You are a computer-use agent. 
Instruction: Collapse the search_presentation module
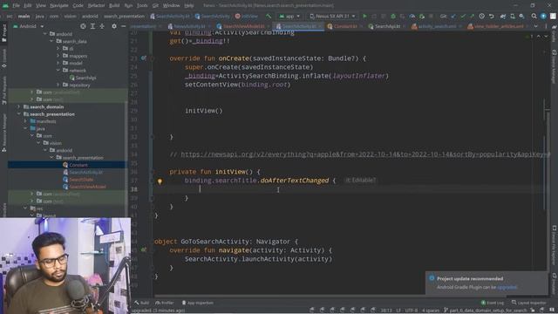click(19, 114)
